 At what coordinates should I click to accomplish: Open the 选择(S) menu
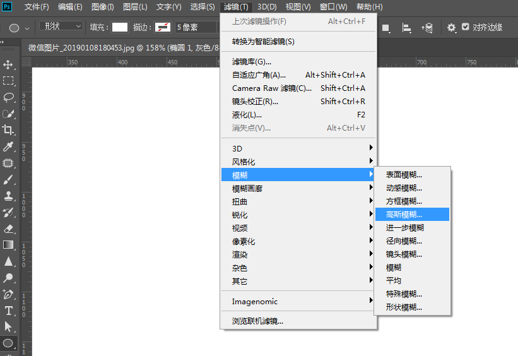click(x=203, y=7)
